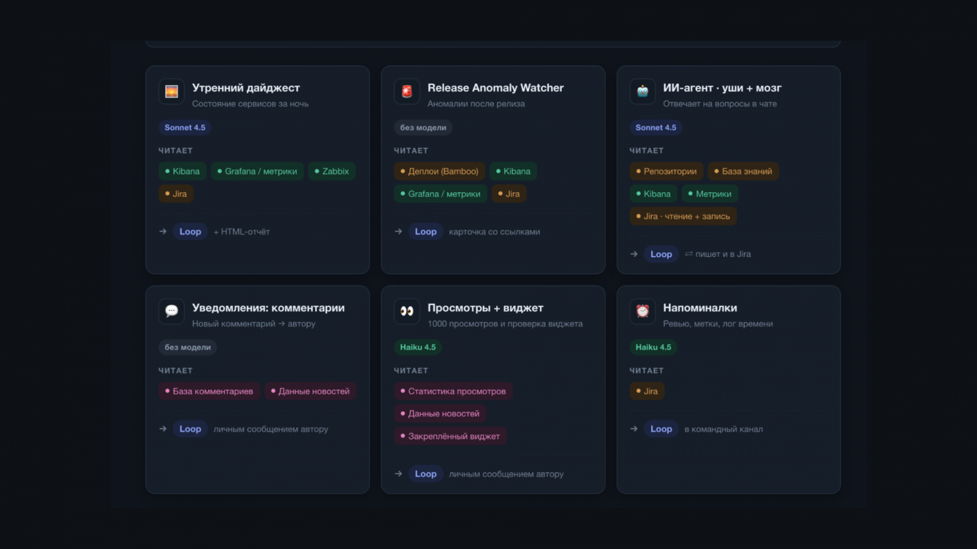Screen dimensions: 977x549
Task: Click the Loop badge in Release Anomaly Watcher card
Action: click(x=426, y=232)
